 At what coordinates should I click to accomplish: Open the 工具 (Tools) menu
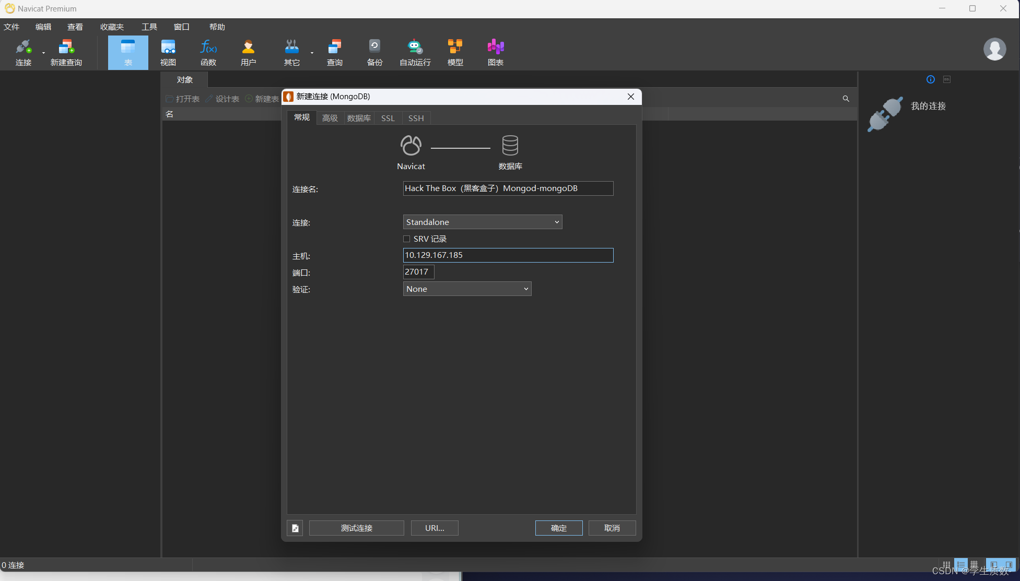point(149,27)
